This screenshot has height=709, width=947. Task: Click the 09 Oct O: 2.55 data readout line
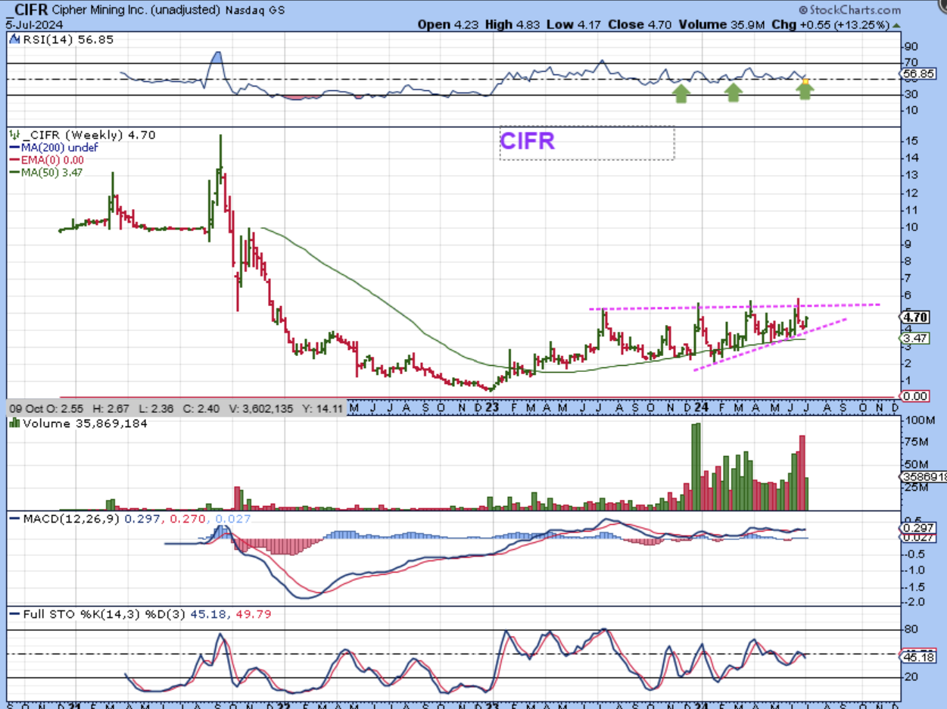click(176, 408)
